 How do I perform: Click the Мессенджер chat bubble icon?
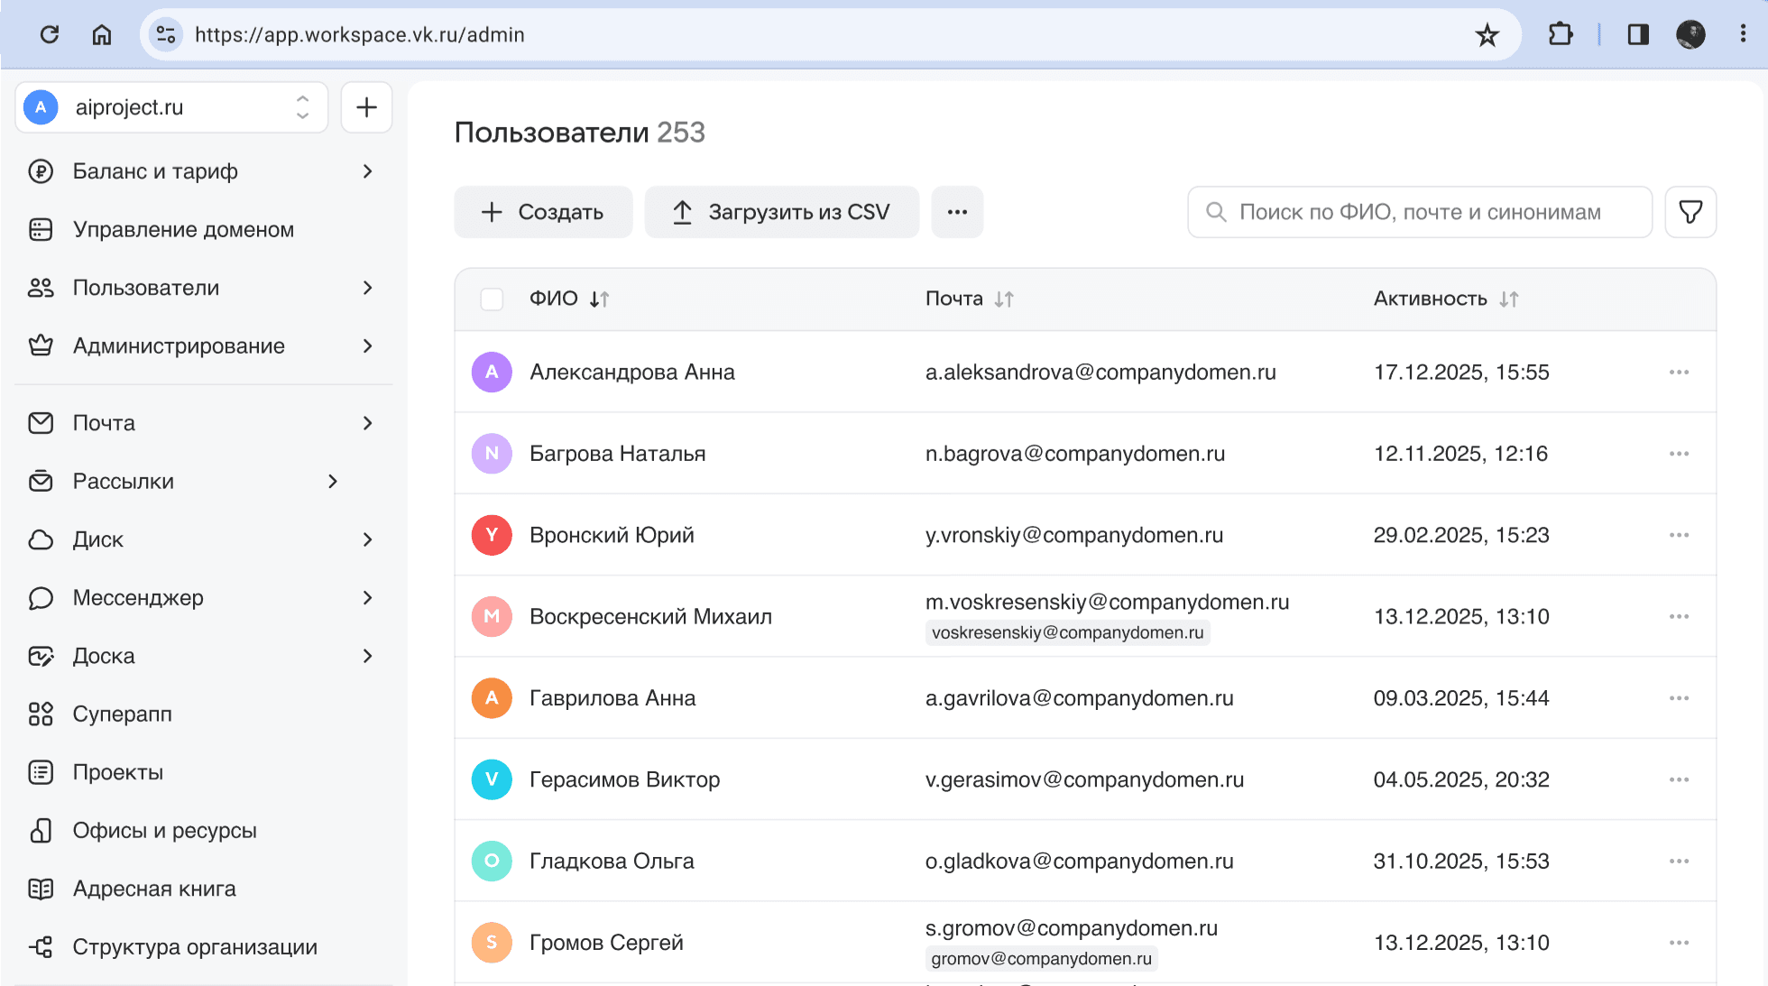(41, 598)
